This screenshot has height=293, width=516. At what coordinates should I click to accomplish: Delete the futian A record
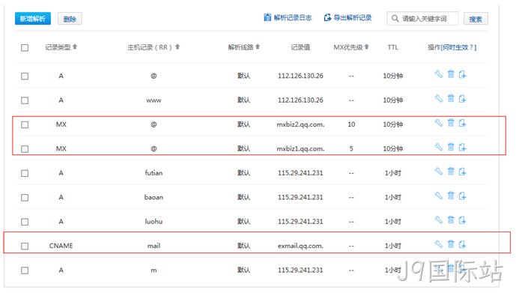(x=451, y=171)
